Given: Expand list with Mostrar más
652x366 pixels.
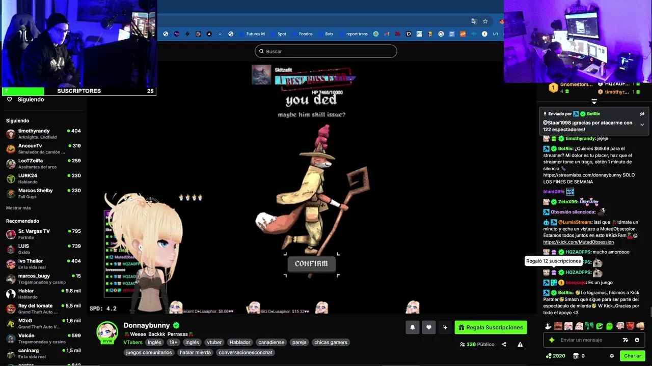Looking at the screenshot, I should (18, 208).
